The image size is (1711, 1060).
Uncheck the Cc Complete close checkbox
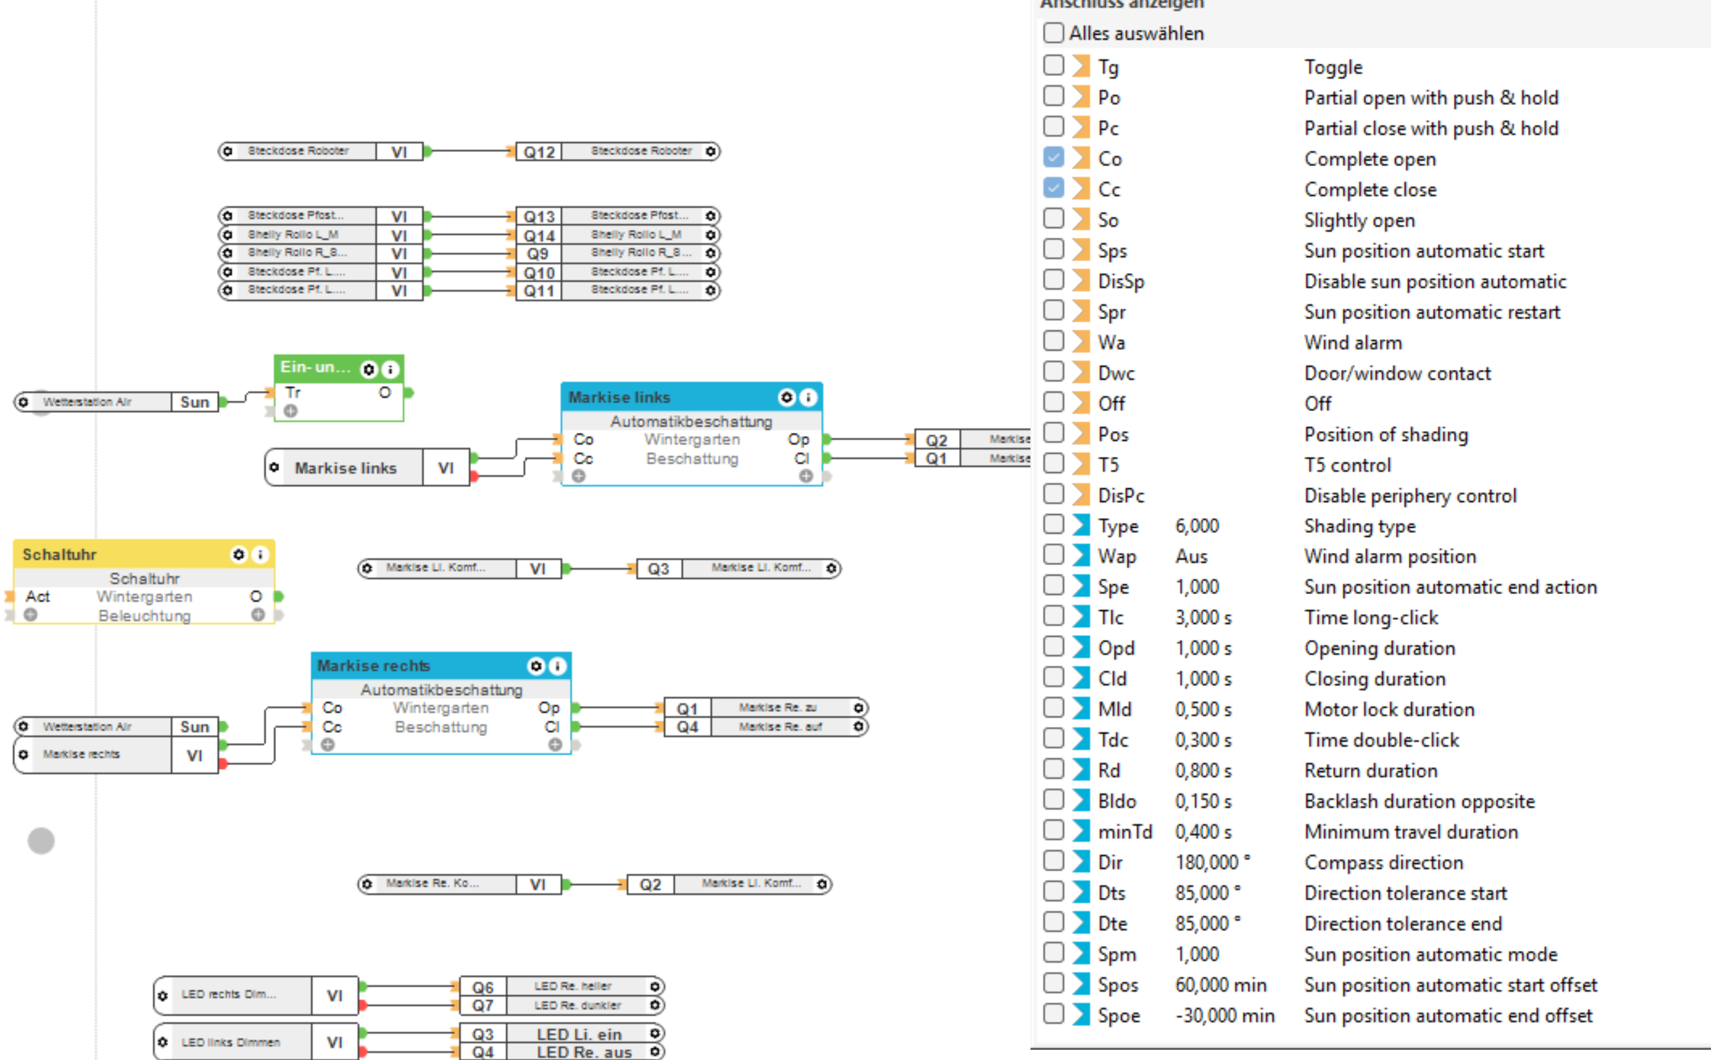(x=1053, y=189)
